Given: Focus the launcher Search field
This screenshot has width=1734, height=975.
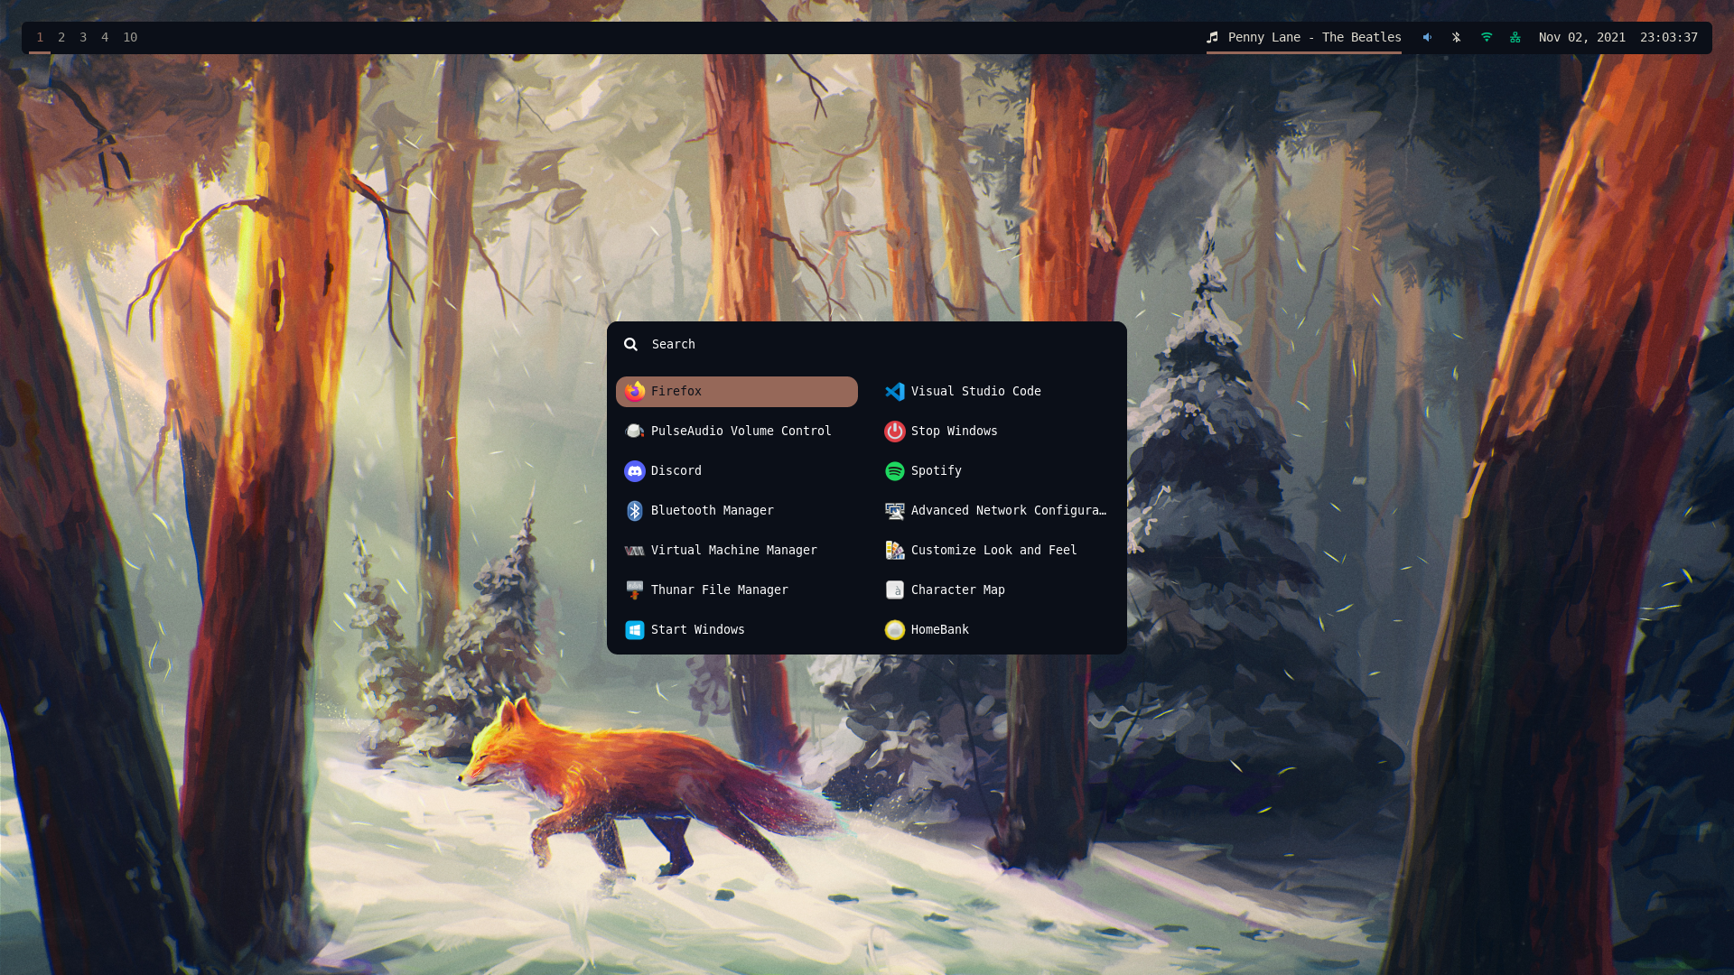Looking at the screenshot, I should click(867, 344).
